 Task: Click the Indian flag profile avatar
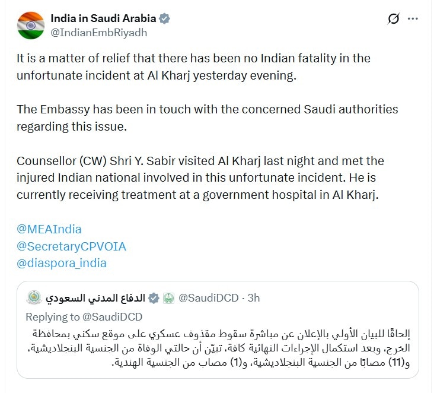(30, 26)
